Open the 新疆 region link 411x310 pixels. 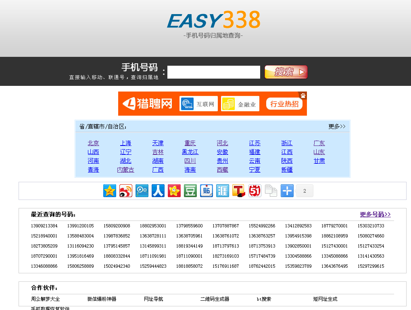(x=287, y=170)
